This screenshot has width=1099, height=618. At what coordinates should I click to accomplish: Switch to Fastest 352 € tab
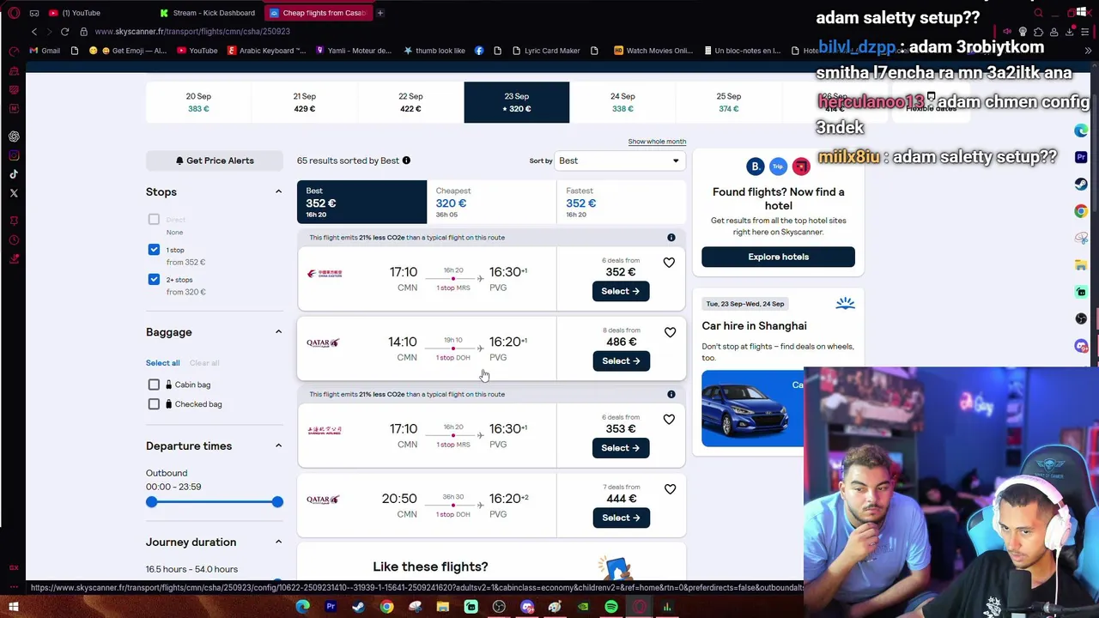pos(621,203)
